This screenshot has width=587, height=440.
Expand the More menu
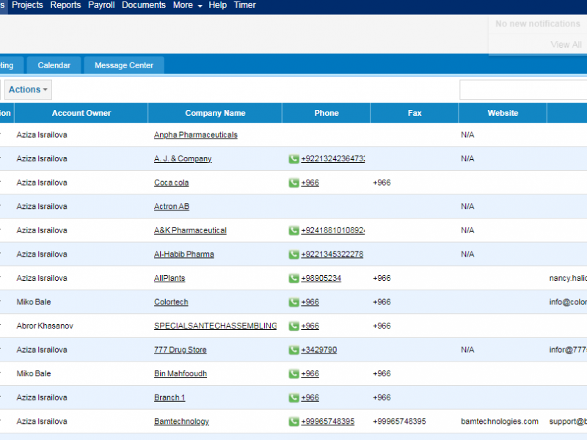tap(188, 5)
